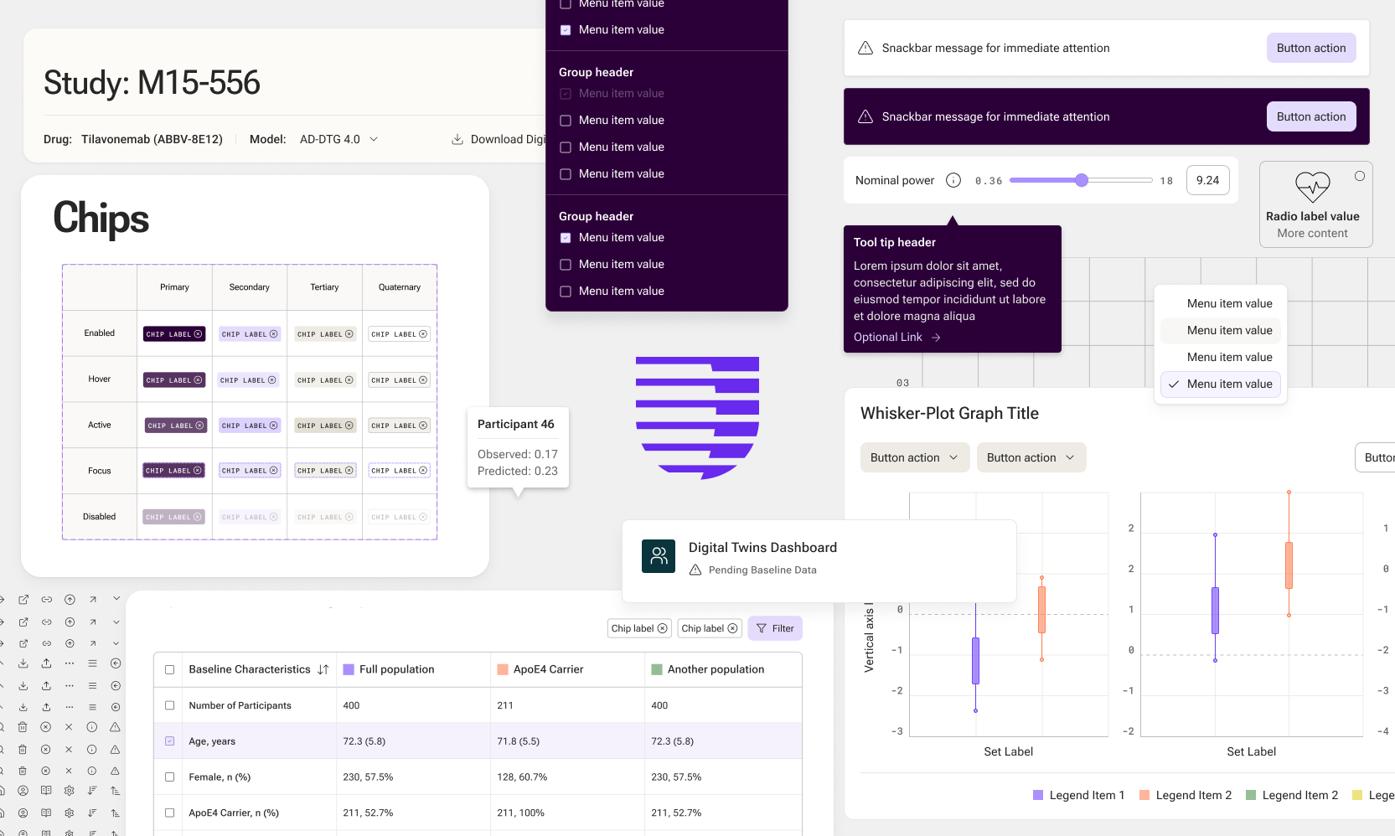The image size is (1395, 836).
Task: Select the Radio label value radio button
Action: 1360,176
